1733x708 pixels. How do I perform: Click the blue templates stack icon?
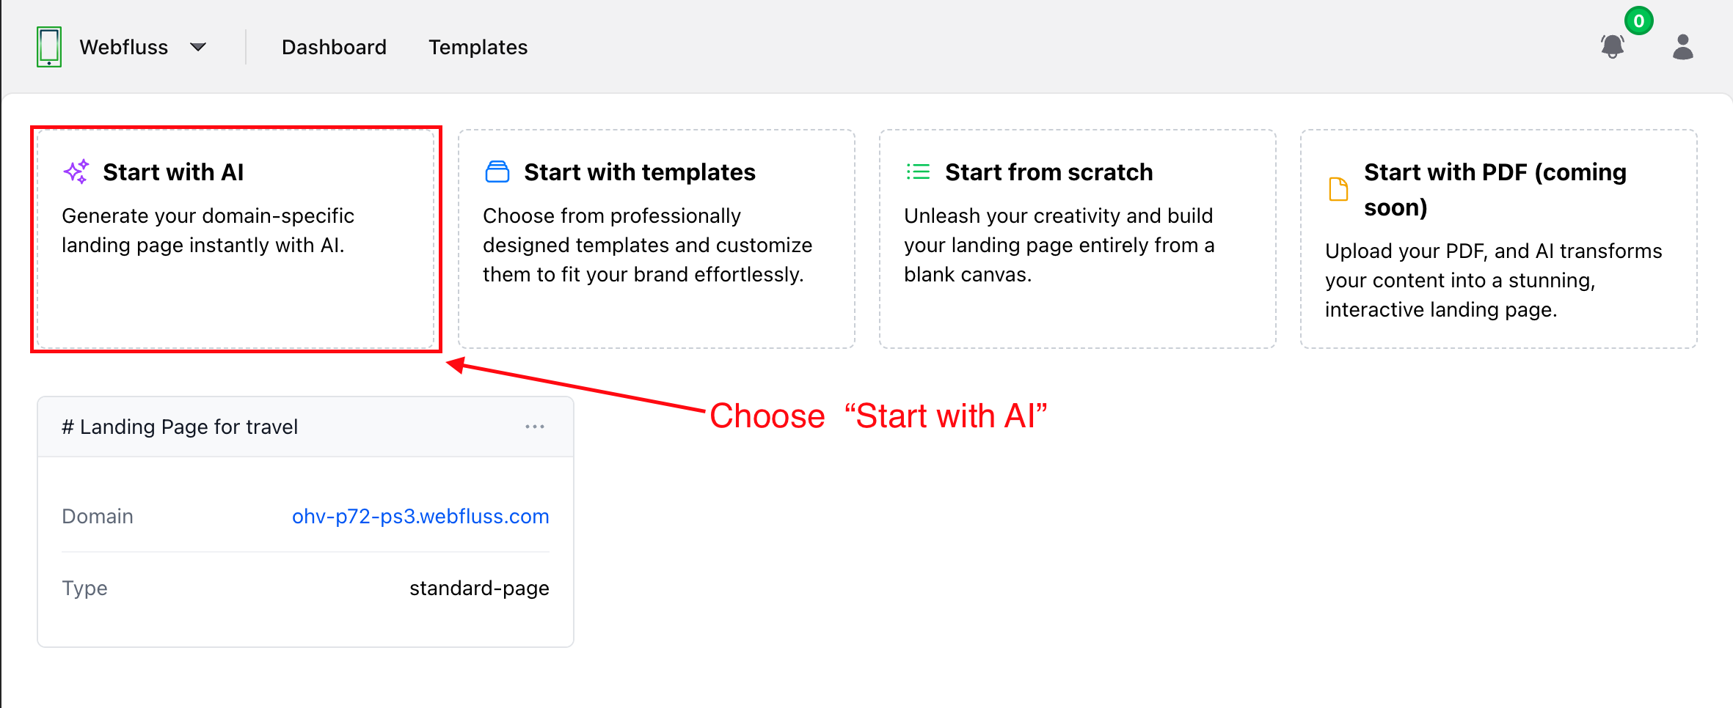click(497, 172)
